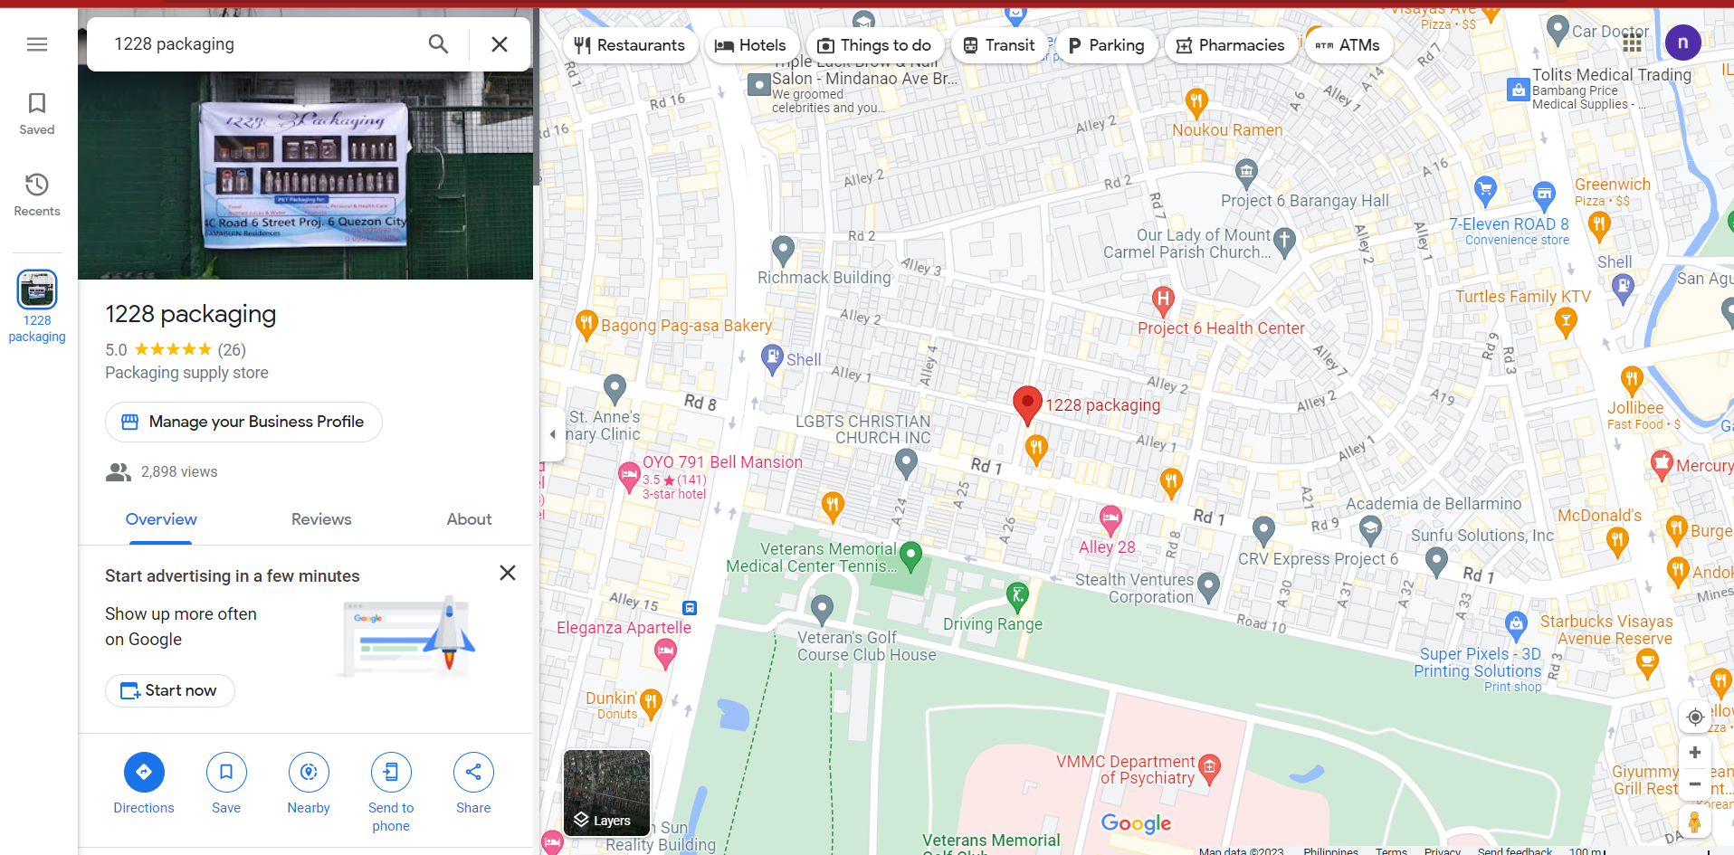Click the Noukou Ramen restaurant marker

(x=1196, y=102)
